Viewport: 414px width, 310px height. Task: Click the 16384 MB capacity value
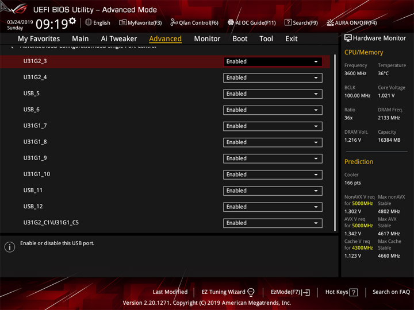[x=389, y=140]
